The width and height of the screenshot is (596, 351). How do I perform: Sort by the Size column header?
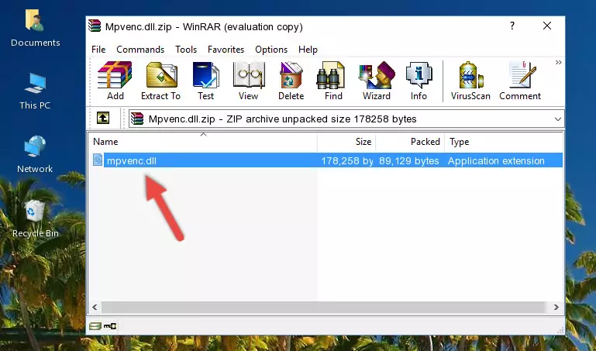[346, 142]
